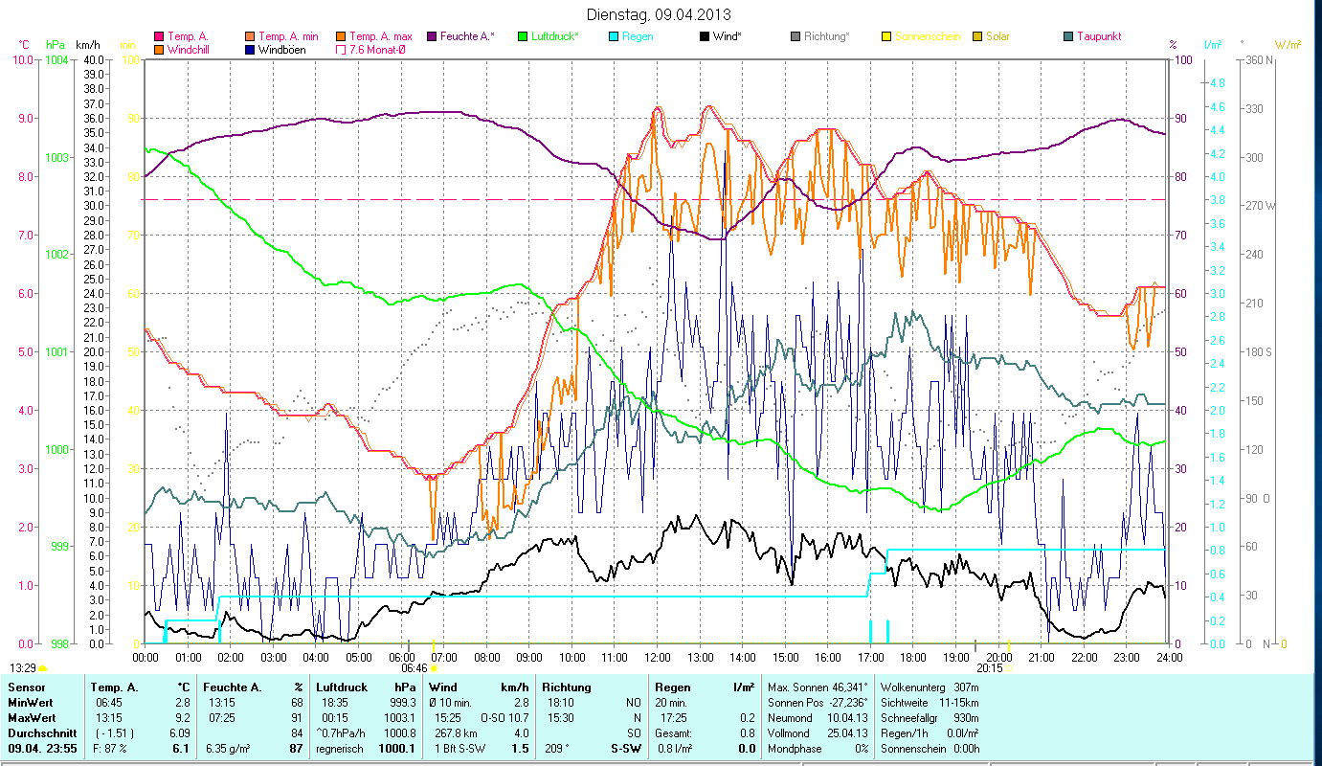Toggle the 7.6 Monat-Ø average box
Screen dimensions: 1322x766
click(340, 50)
